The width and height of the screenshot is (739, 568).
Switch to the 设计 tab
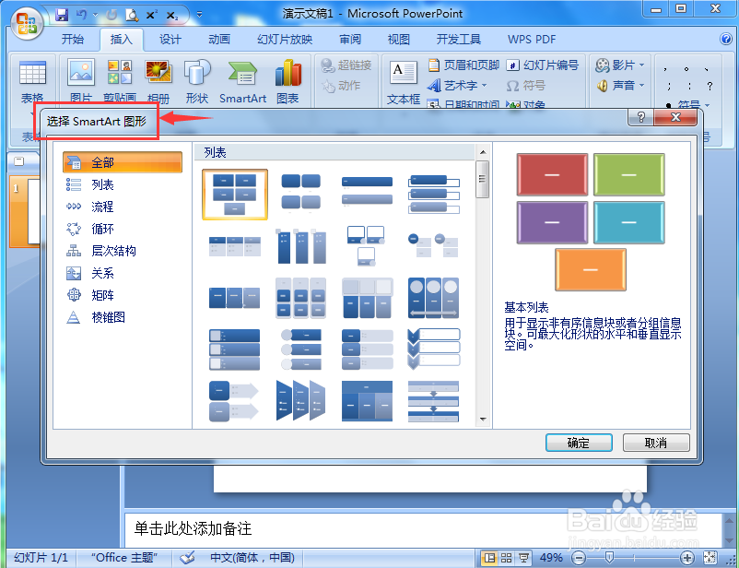pos(170,40)
